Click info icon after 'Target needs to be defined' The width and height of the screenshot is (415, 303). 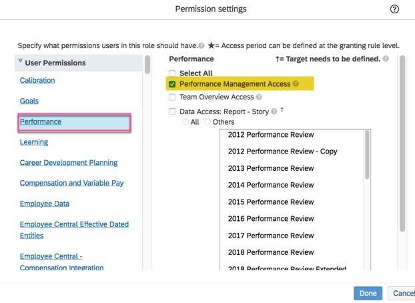386,59
